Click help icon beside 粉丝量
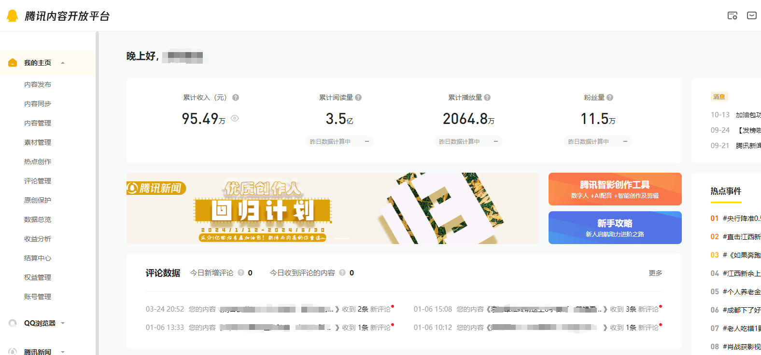 pos(610,97)
